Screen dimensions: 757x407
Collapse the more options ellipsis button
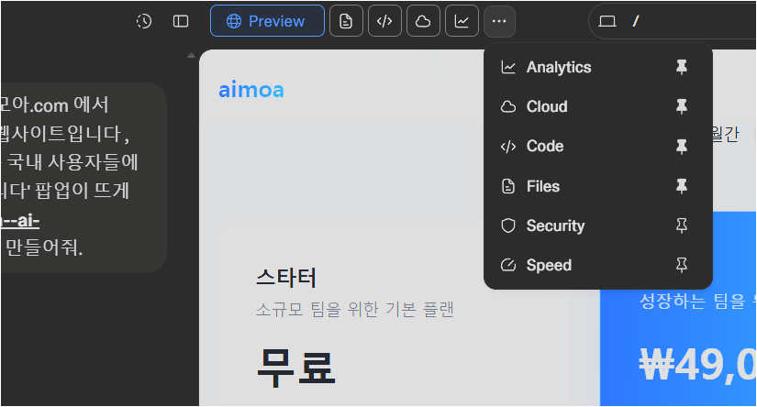tap(500, 21)
